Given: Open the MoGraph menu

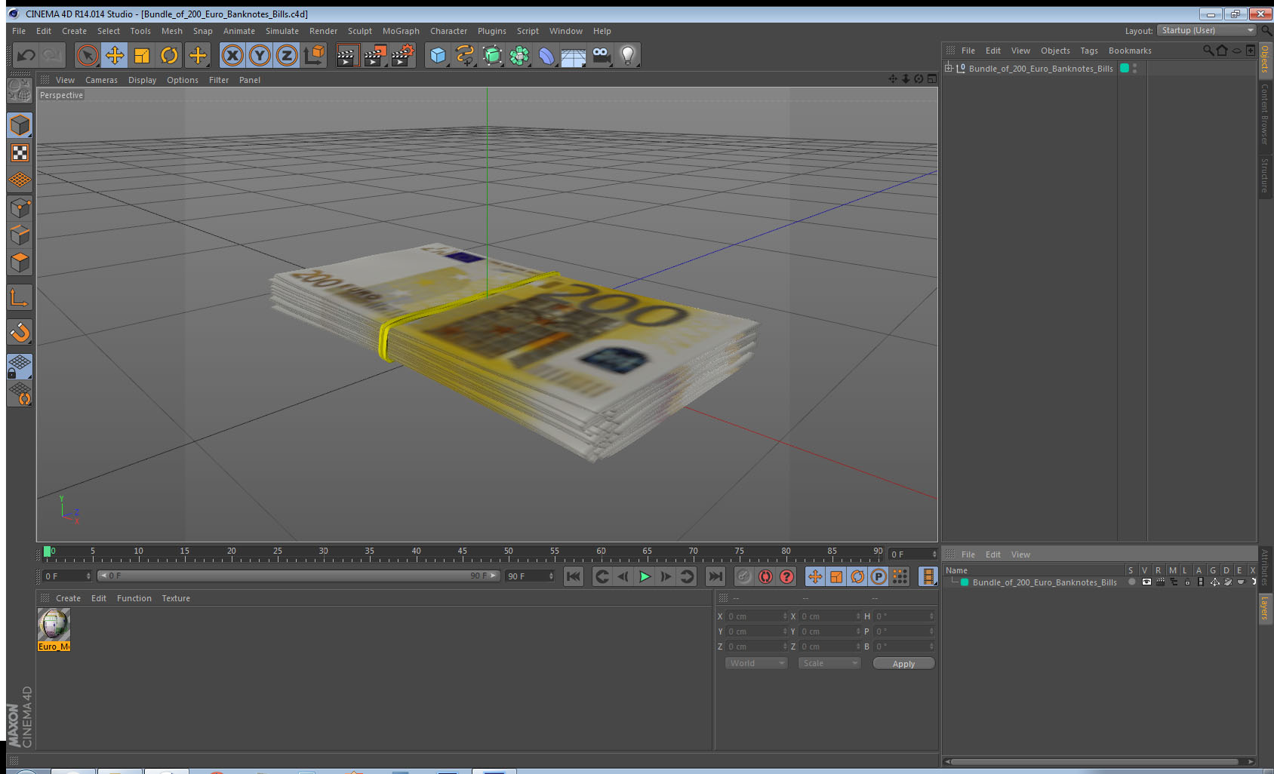Looking at the screenshot, I should click(x=401, y=31).
